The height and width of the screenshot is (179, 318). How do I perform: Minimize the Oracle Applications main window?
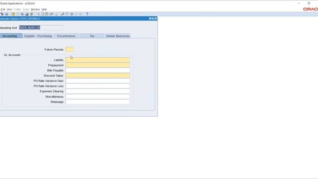click(299, 3)
